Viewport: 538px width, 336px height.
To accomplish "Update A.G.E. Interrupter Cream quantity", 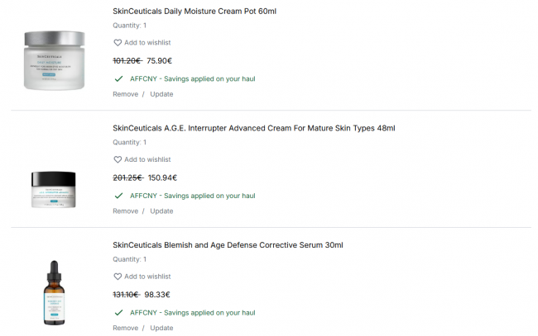I will click(x=161, y=211).
